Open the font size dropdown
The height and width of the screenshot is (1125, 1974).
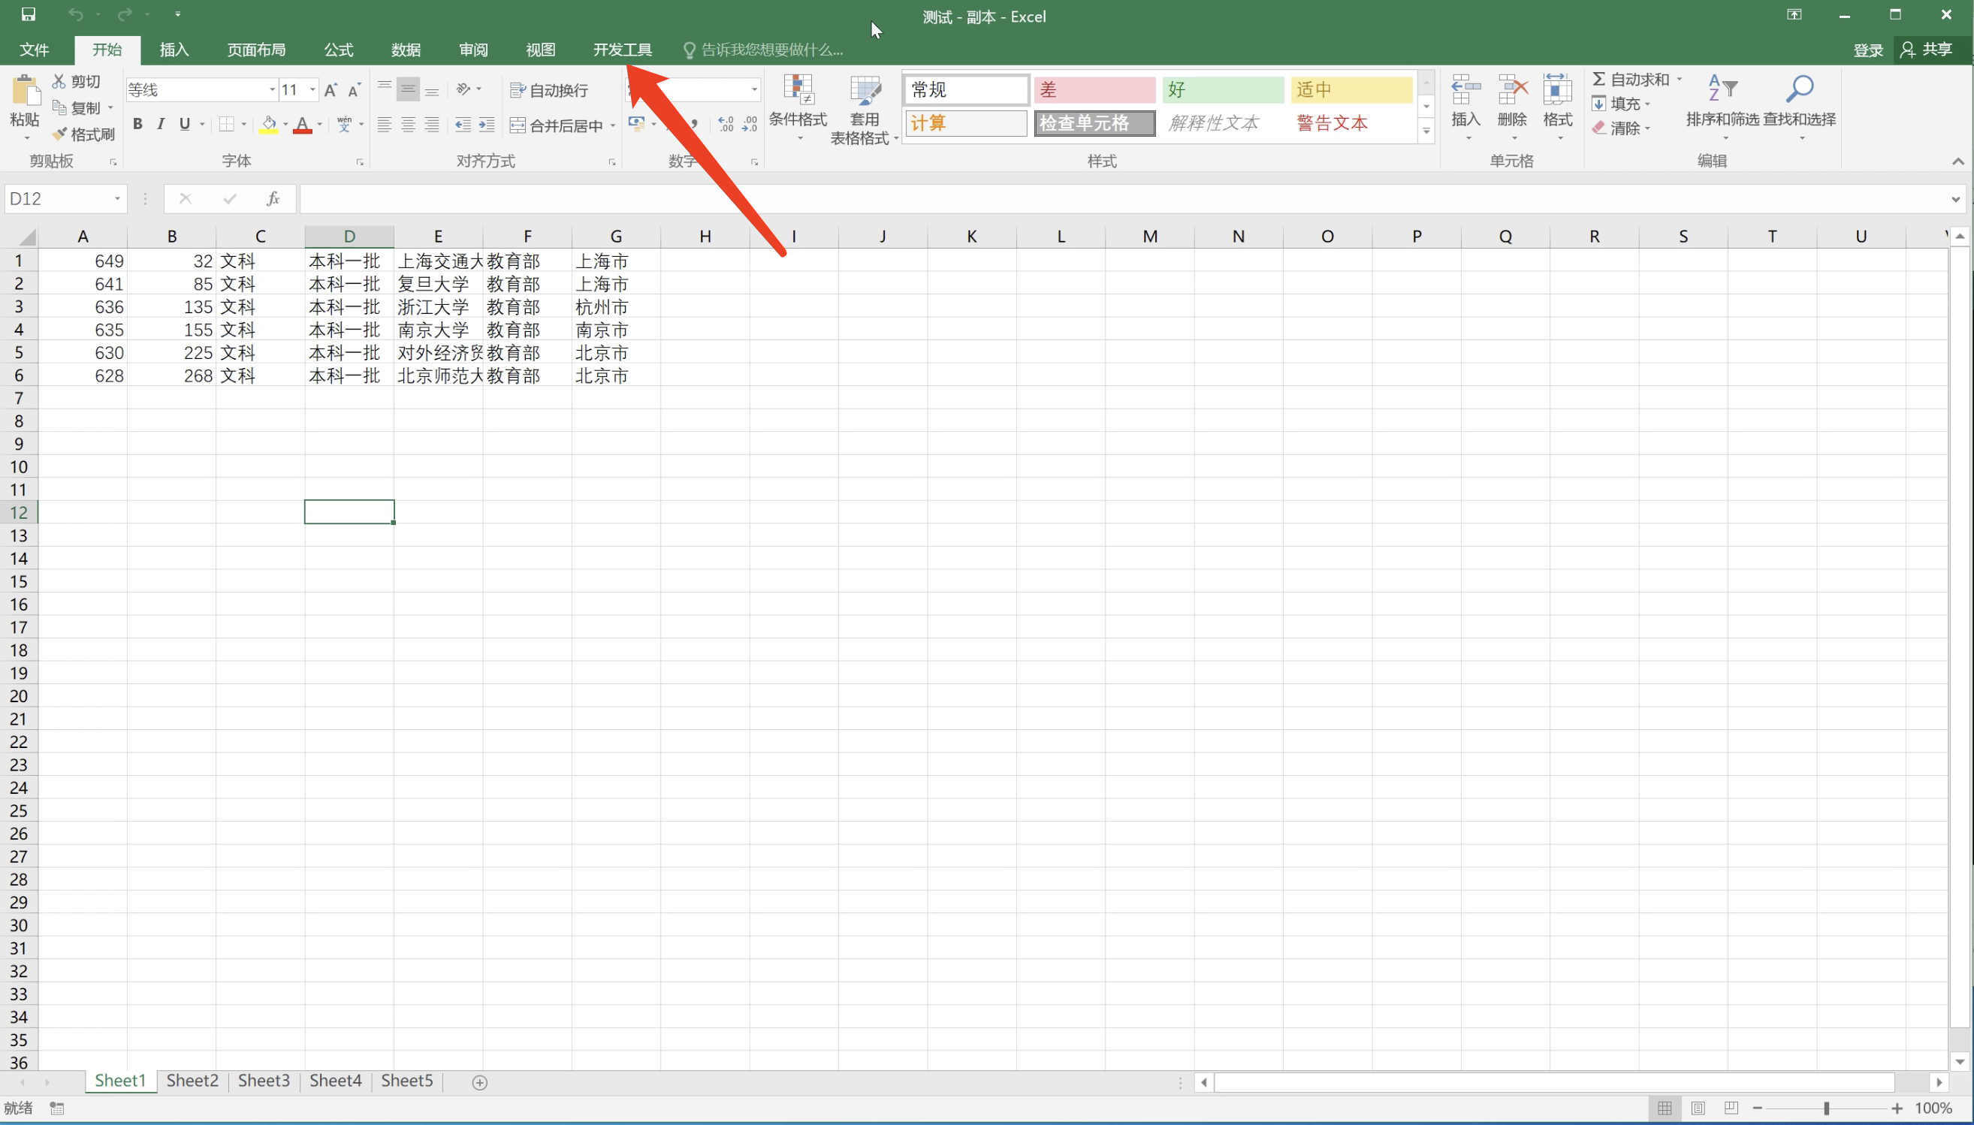click(x=312, y=90)
